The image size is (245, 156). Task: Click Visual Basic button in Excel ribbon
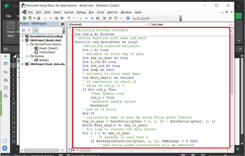pos(11,29)
